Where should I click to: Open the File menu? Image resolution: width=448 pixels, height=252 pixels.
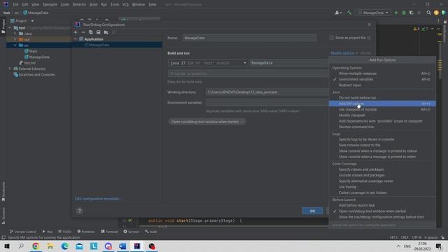click(x=15, y=5)
